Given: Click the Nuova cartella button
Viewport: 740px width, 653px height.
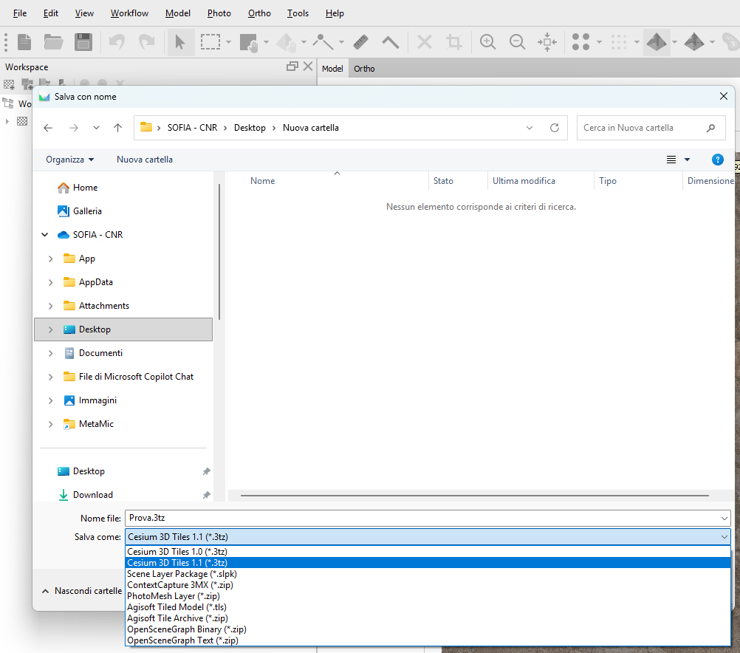Looking at the screenshot, I should pyautogui.click(x=145, y=160).
